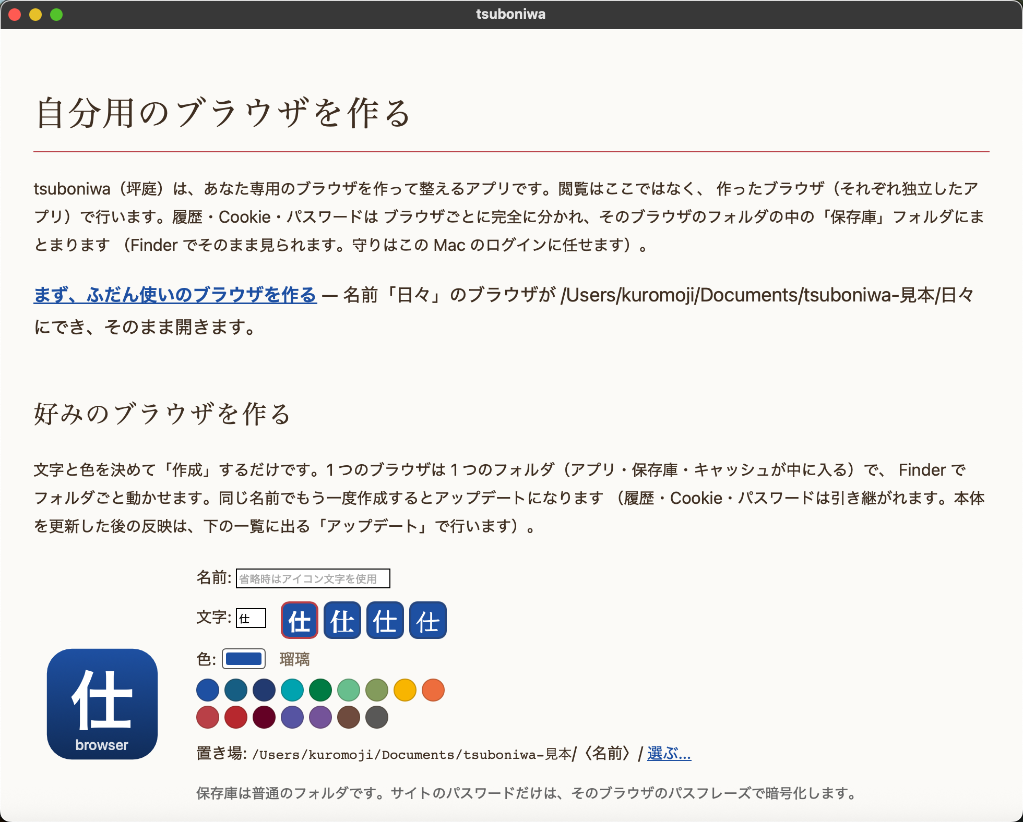The height and width of the screenshot is (822, 1023).
Task: Select the second 仕 font style icon
Action: pyautogui.click(x=342, y=620)
